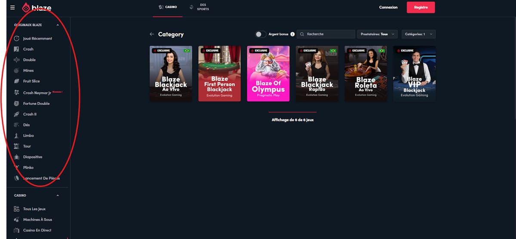
Task: Open the Catégories: 1 dropdown
Action: (418, 34)
